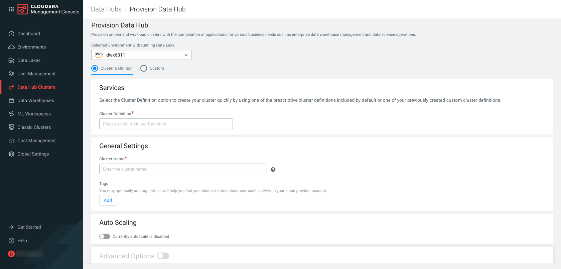Viewport: 561px width, 269px height.
Task: Click the Cluster Name help question icon
Action: 273,170
